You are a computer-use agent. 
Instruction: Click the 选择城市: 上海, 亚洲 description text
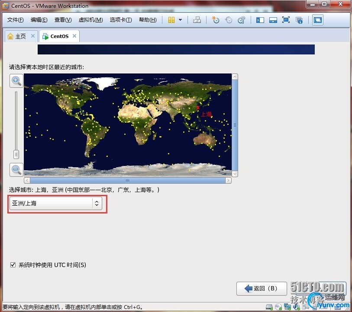[x=84, y=190]
